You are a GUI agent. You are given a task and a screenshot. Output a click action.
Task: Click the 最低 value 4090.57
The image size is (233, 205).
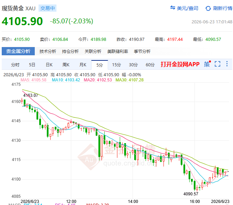click(213, 39)
